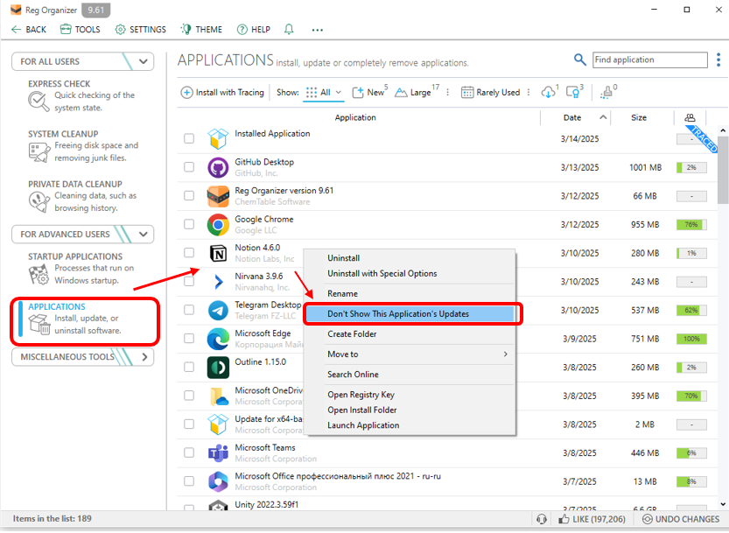Screen dimensions: 729x533
Task: Click the search magnifier icon
Action: tap(579, 60)
